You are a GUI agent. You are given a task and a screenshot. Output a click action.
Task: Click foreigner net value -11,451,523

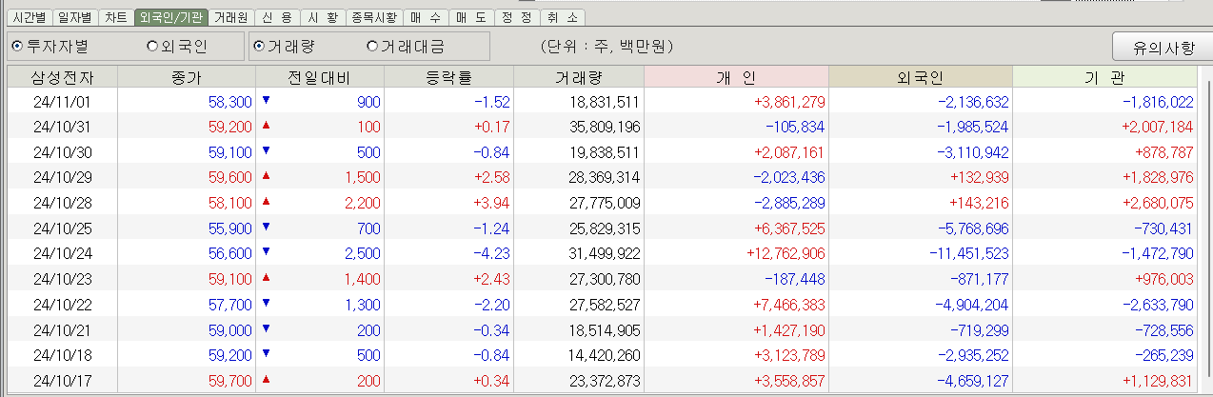coord(971,253)
